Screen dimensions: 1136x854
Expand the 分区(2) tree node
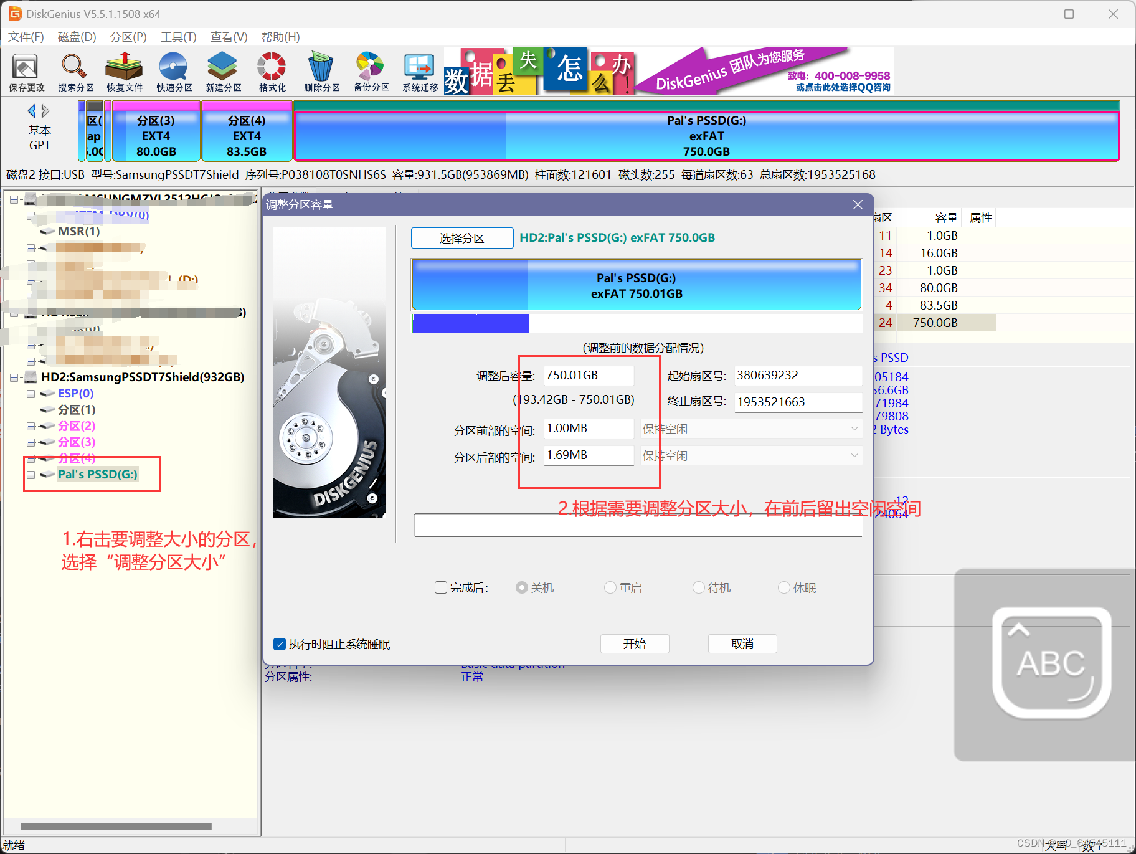(x=31, y=426)
